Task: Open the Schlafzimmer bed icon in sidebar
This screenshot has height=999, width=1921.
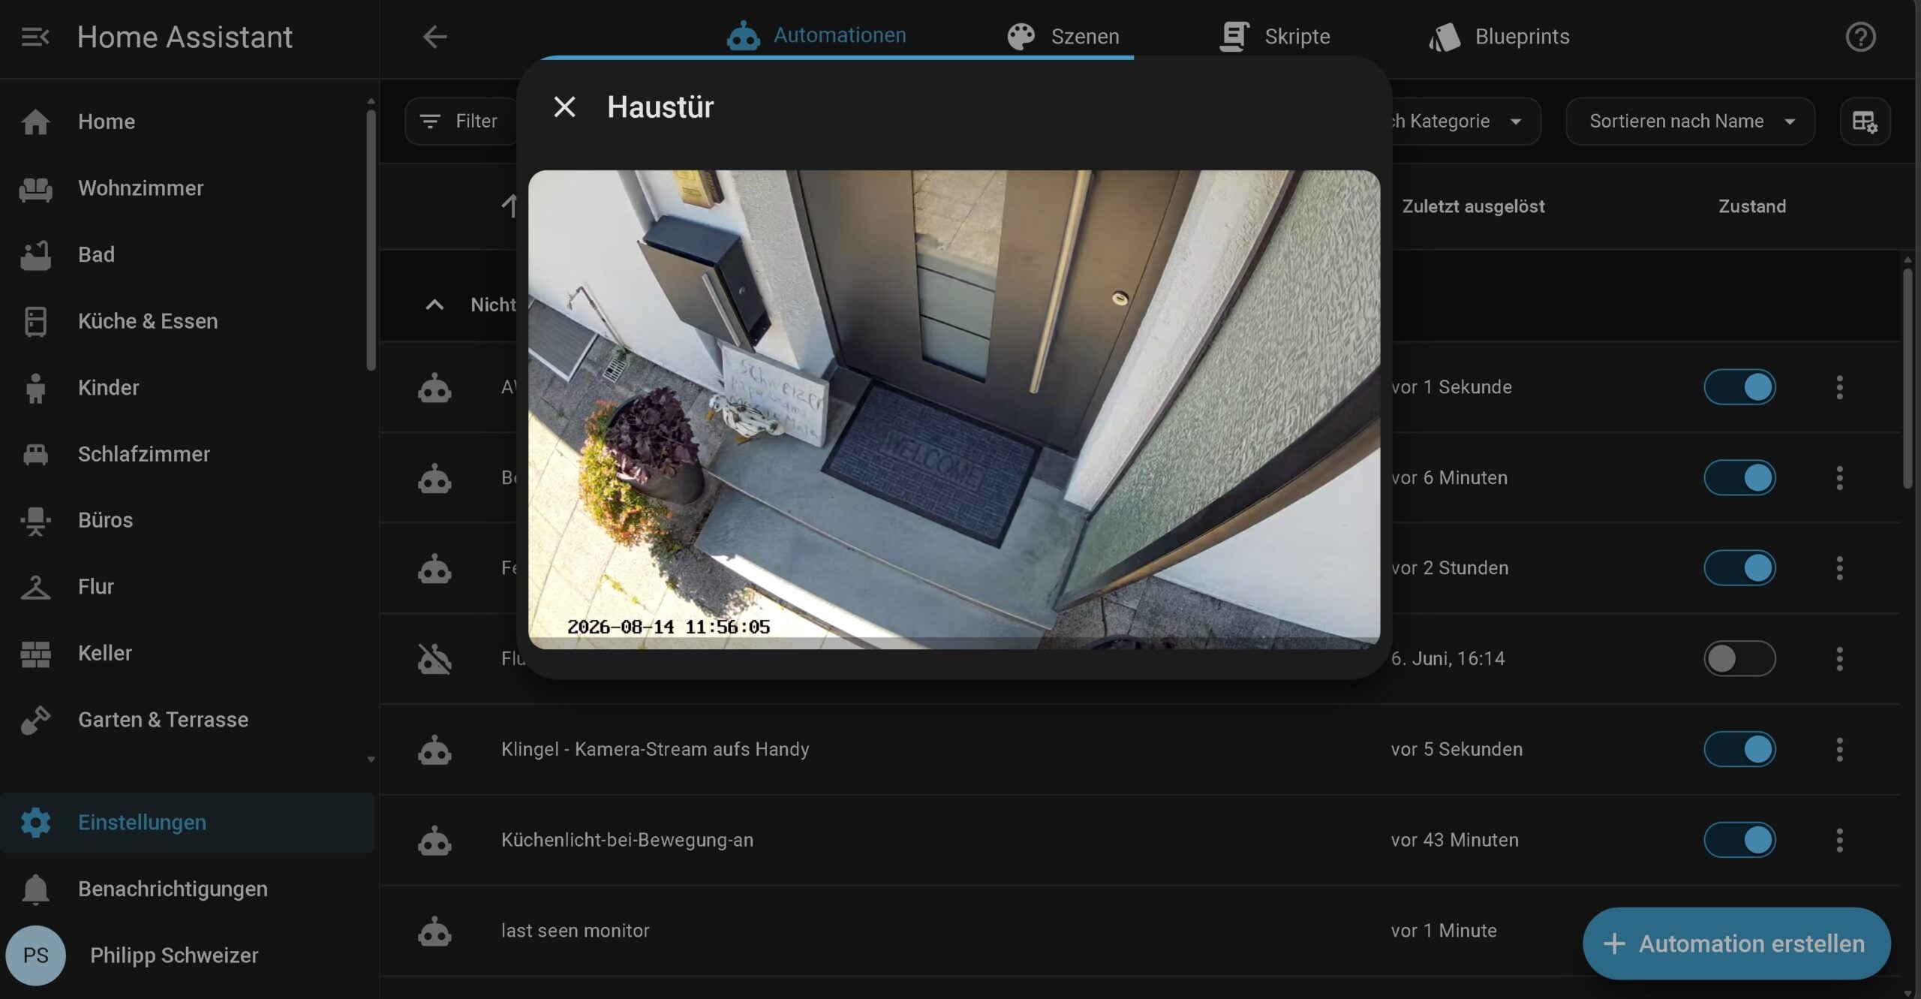Action: [35, 454]
